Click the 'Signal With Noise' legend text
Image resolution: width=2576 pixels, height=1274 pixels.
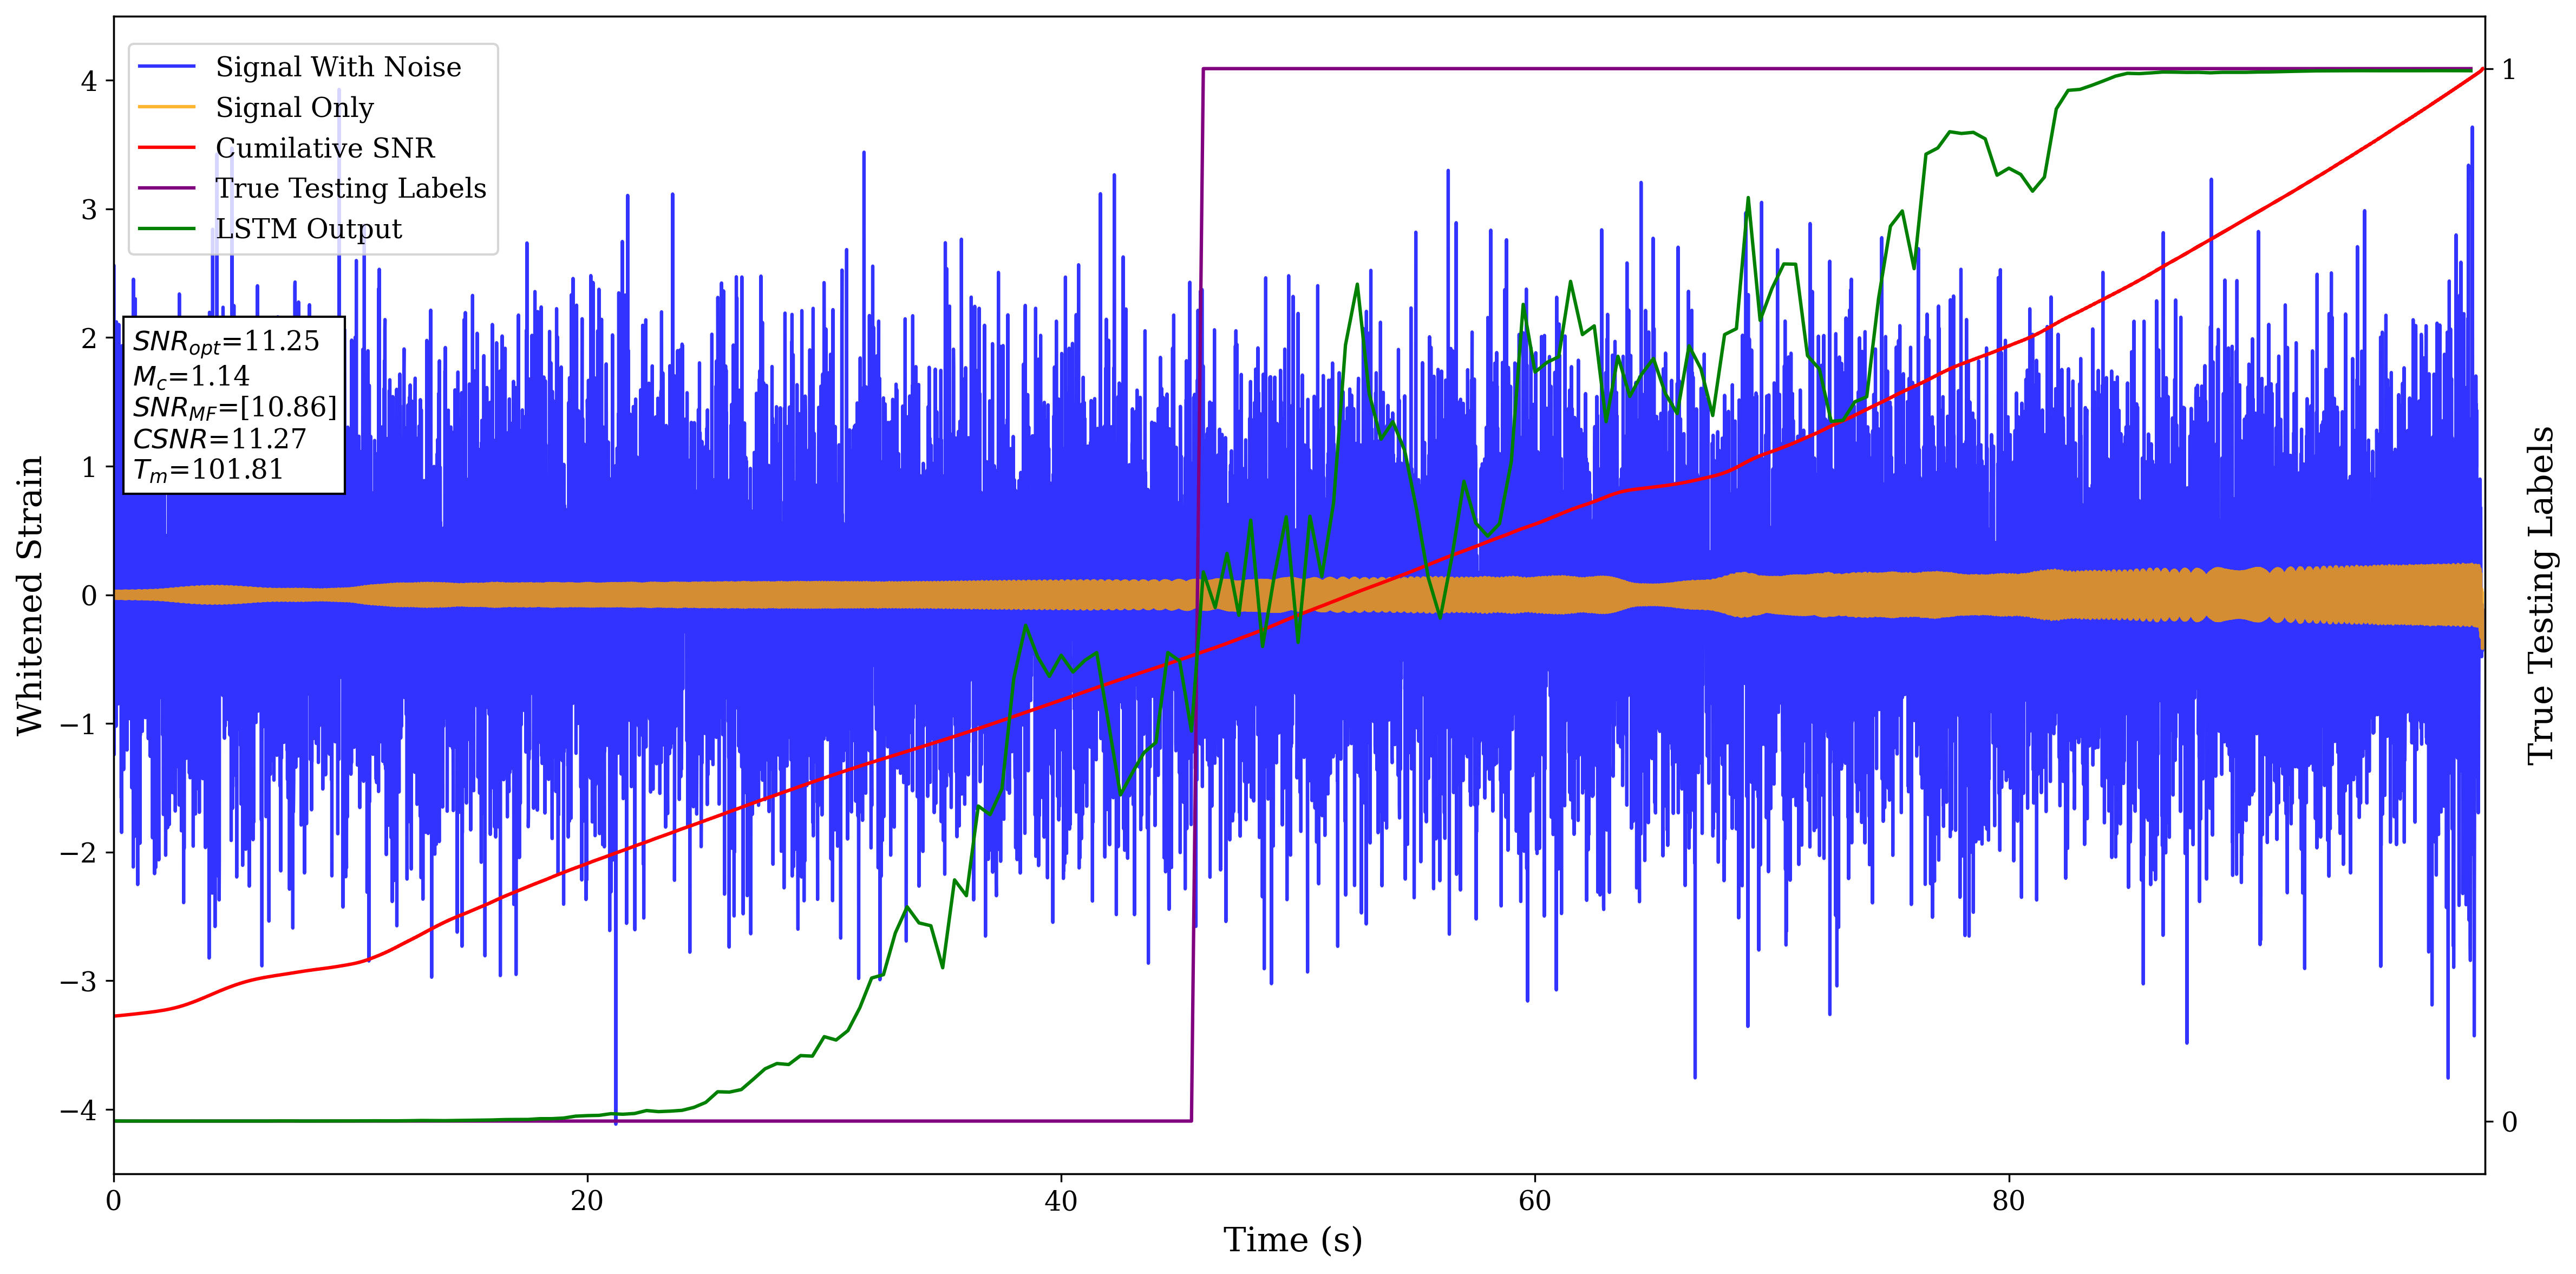click(x=338, y=67)
